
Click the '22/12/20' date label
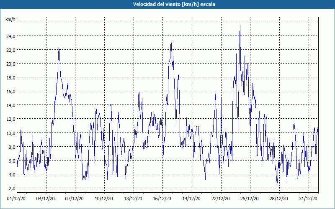click(221, 199)
